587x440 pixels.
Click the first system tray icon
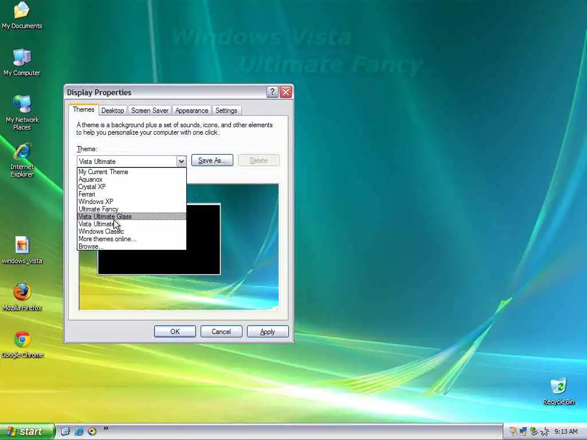[513, 432]
